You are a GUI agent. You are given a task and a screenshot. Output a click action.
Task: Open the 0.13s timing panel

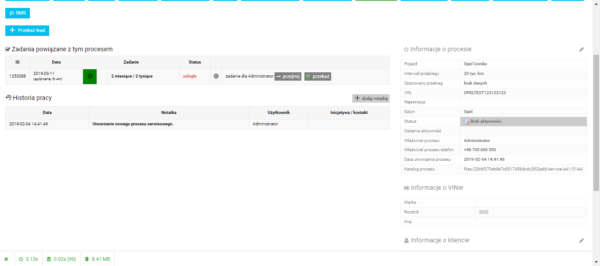29,259
